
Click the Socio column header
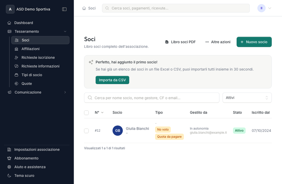tap(117, 112)
